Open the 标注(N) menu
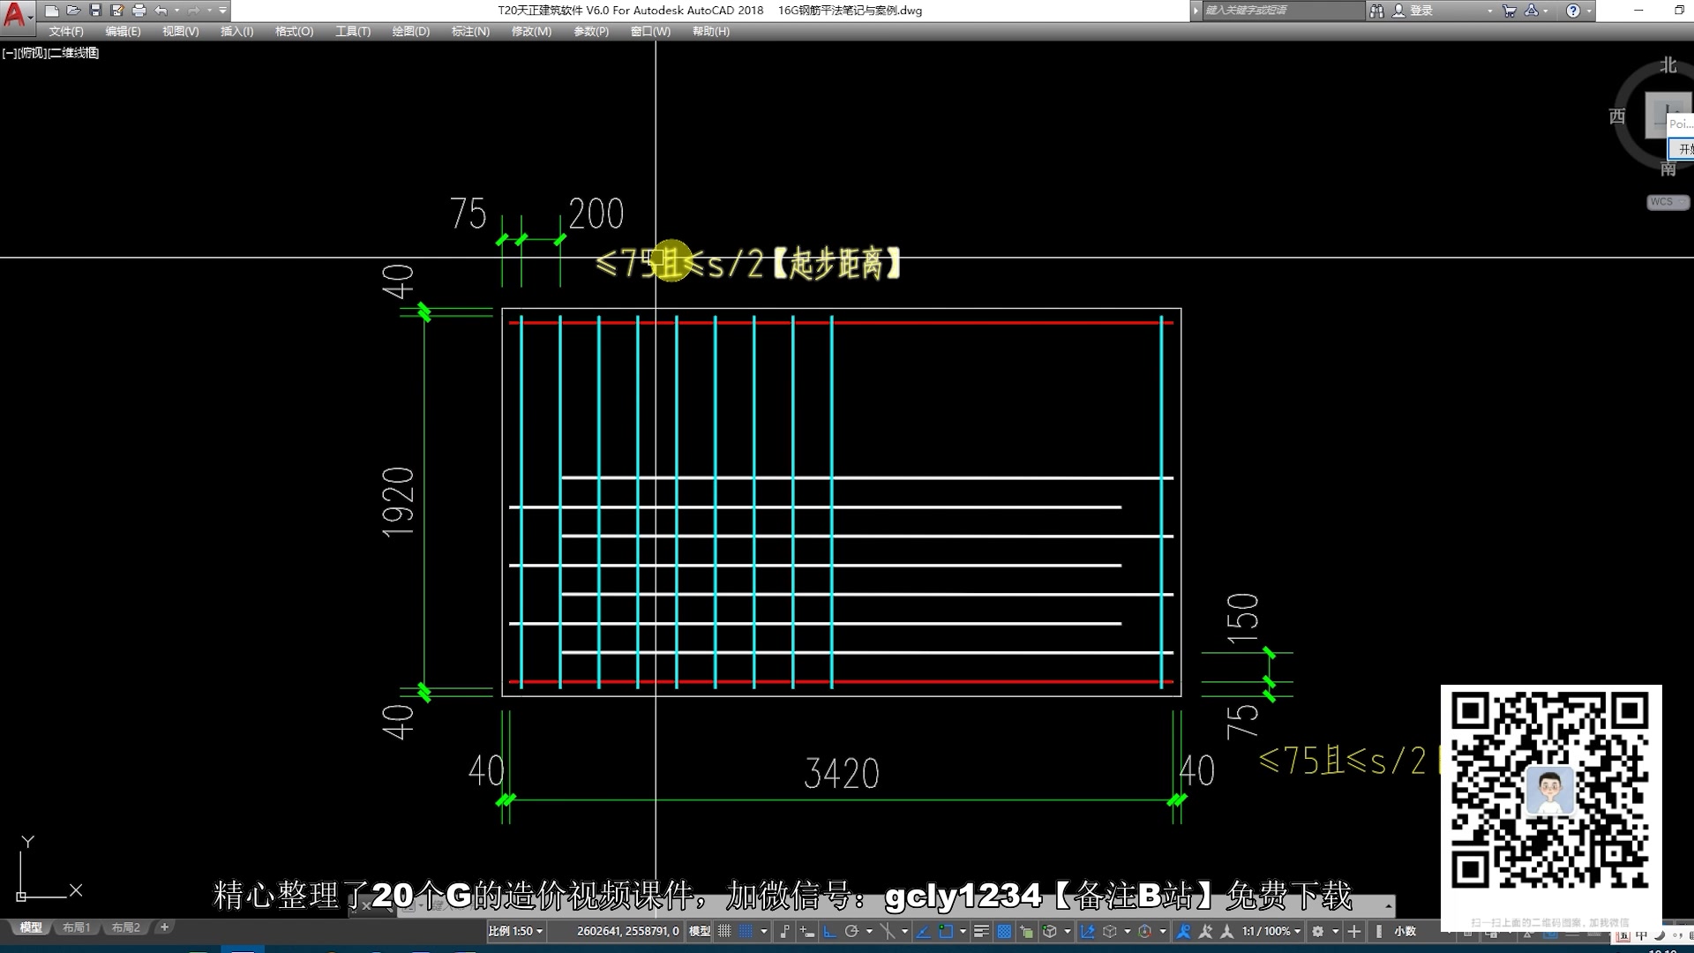This screenshot has width=1694, height=953. pyautogui.click(x=470, y=31)
